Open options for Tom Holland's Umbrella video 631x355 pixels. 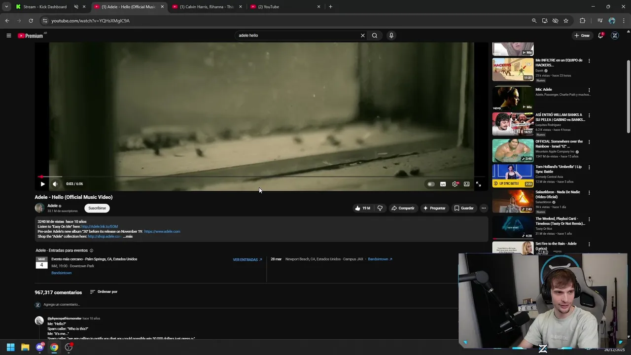589,167
